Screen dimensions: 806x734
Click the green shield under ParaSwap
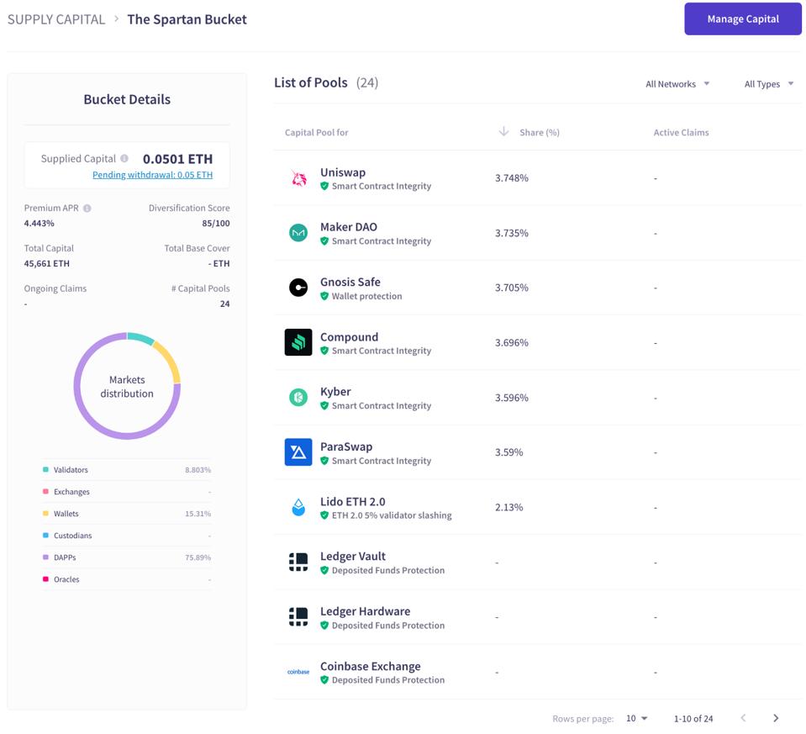point(324,461)
